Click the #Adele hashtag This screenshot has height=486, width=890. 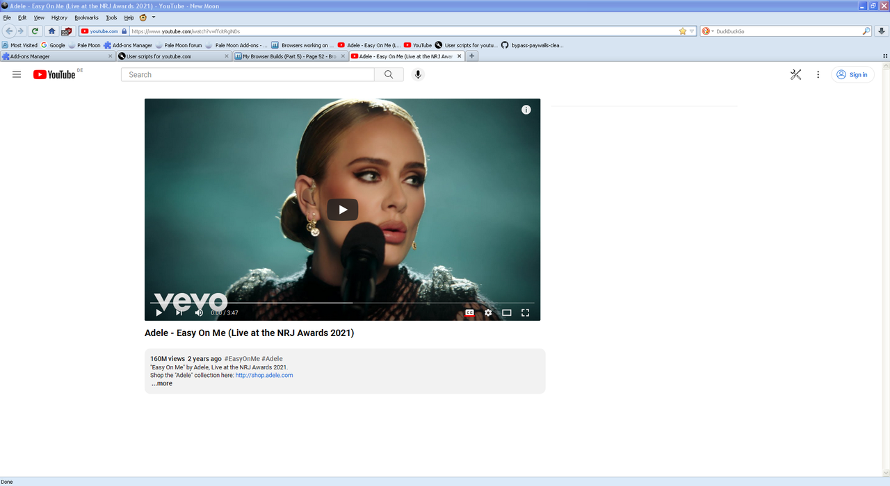(x=273, y=359)
